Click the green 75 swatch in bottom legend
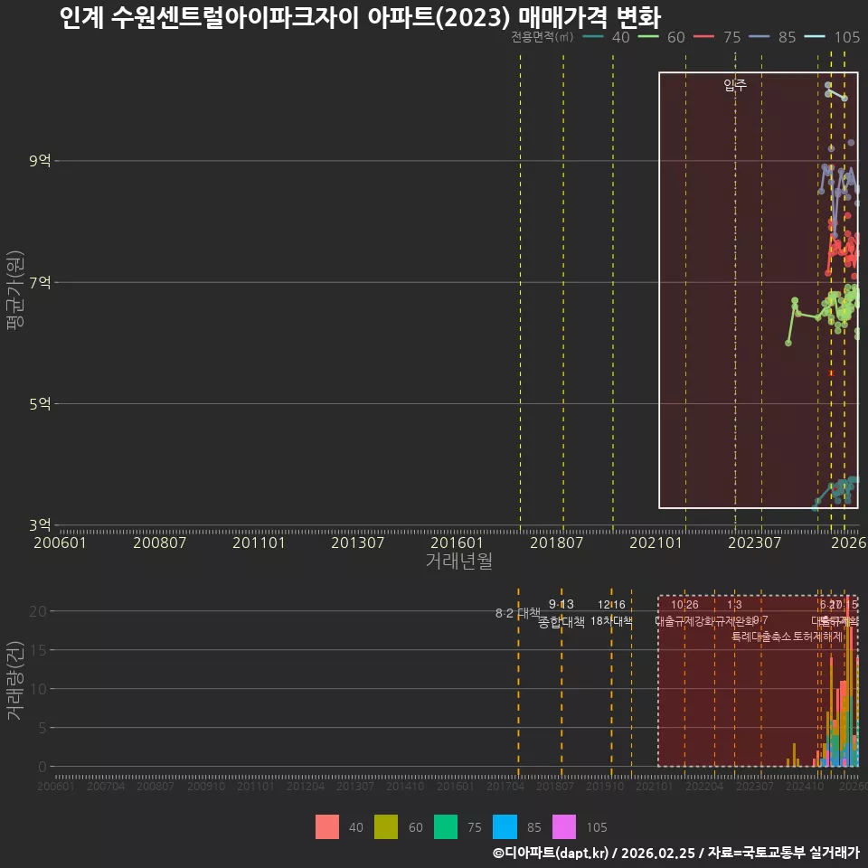 tap(446, 827)
